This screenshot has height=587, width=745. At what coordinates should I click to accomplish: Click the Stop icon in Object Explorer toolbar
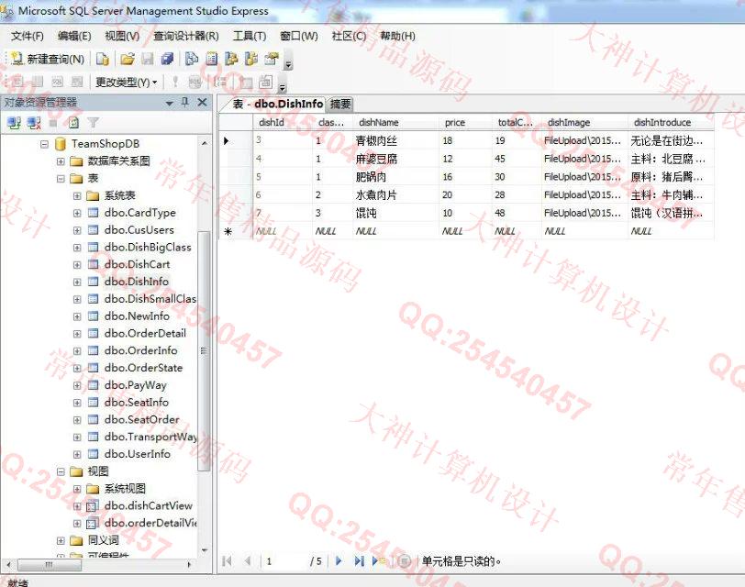(53, 124)
